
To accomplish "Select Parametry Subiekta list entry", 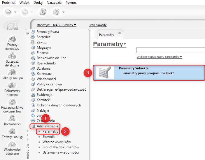I will click(x=149, y=73).
